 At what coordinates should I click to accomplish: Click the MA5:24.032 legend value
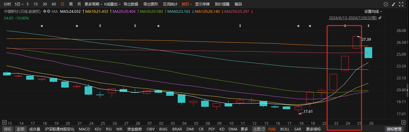pos(70,11)
